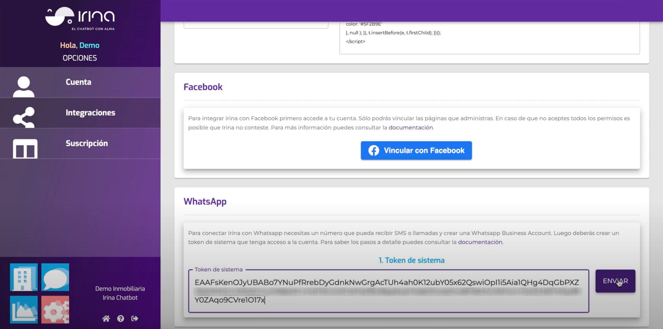This screenshot has width=663, height=329.
Task: Click the "color: '#5F2B9E'" code line
Action: (364, 24)
